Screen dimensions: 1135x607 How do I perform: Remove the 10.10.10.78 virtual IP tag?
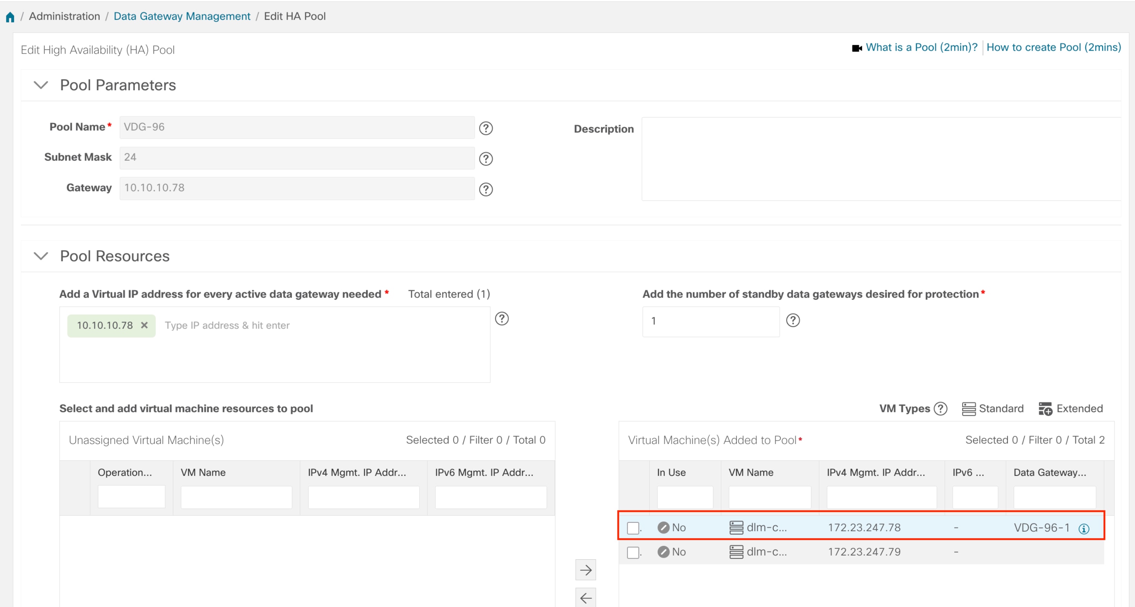click(144, 325)
